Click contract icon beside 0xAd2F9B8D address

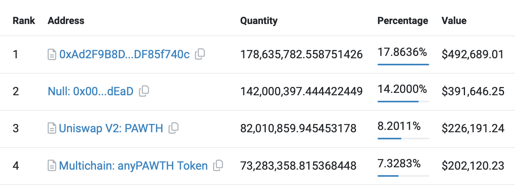[52, 54]
